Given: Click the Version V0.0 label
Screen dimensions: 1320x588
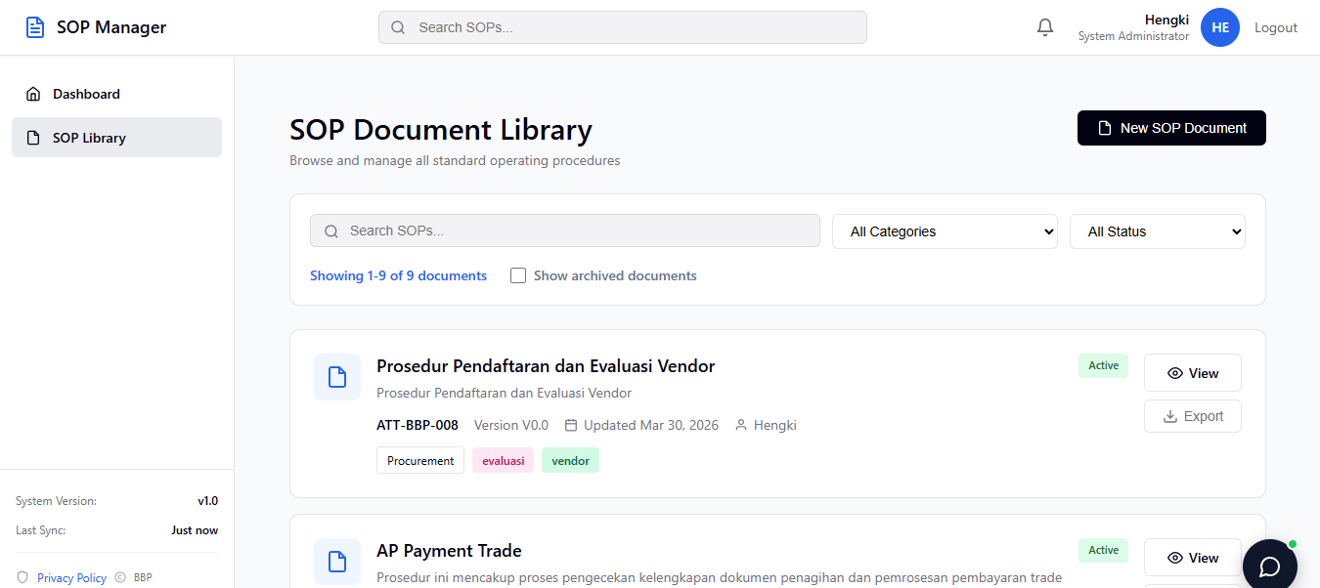Looking at the screenshot, I should tap(511, 425).
